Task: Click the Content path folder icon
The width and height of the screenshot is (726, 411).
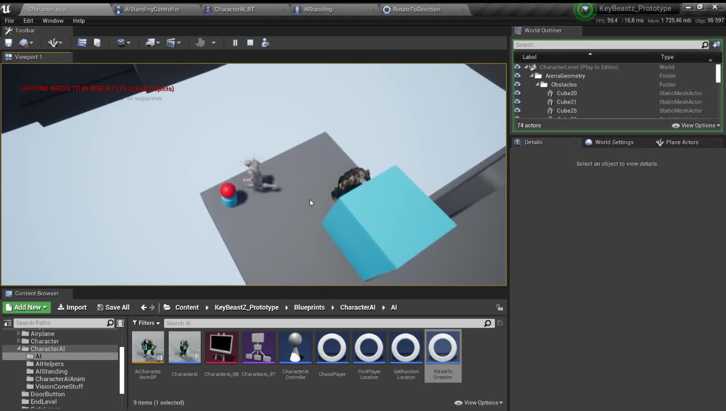Action: click(x=167, y=307)
